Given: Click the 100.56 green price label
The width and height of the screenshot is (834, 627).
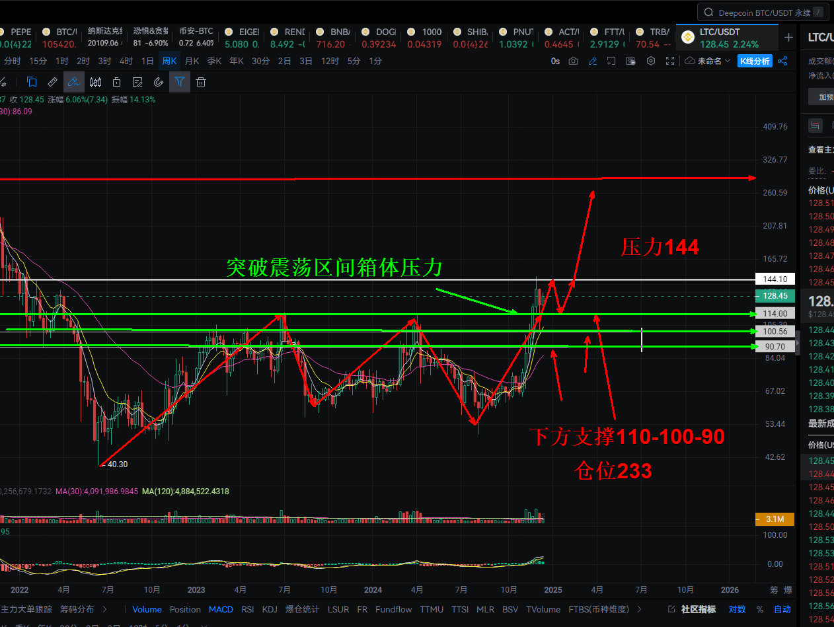Looking at the screenshot, I should [x=775, y=332].
